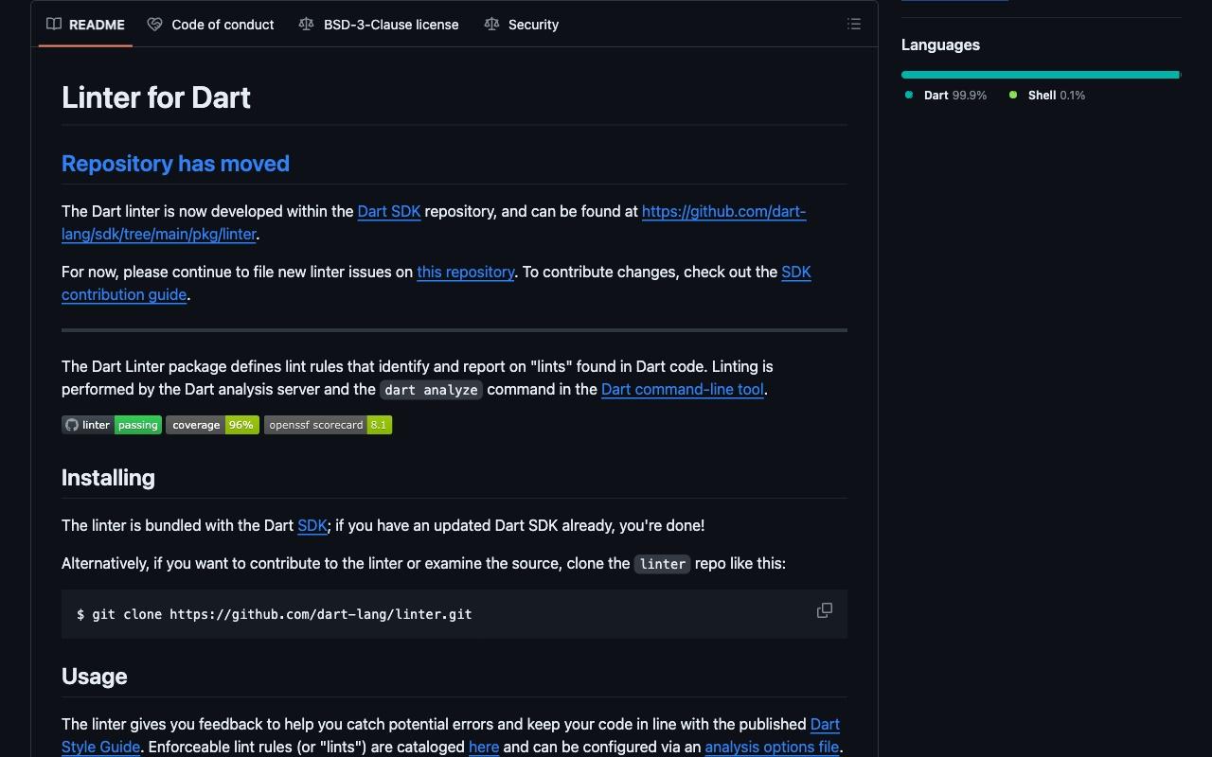
Task: Click the Shell green color dot
Action: [x=1013, y=95]
